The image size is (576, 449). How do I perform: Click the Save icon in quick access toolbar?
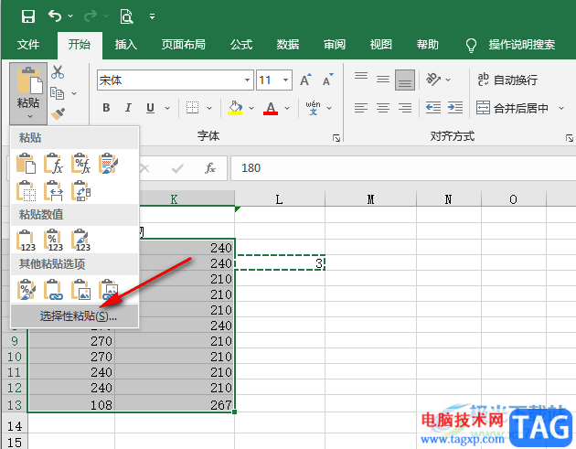pyautogui.click(x=28, y=16)
